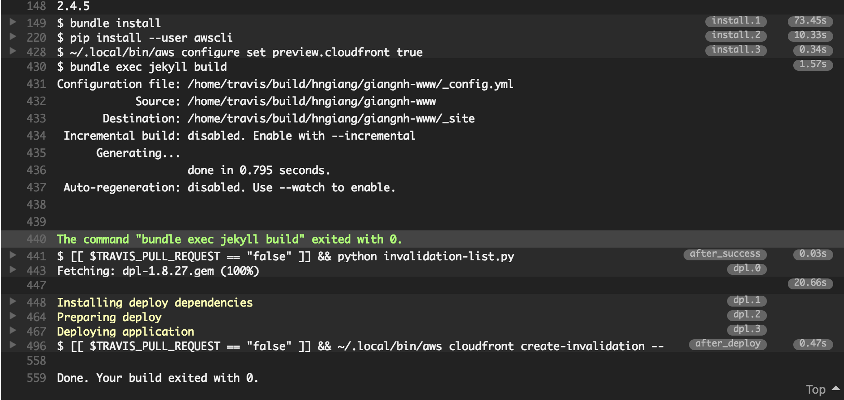
Task: Expand the 'bundle install' log fold
Action: click(x=13, y=22)
